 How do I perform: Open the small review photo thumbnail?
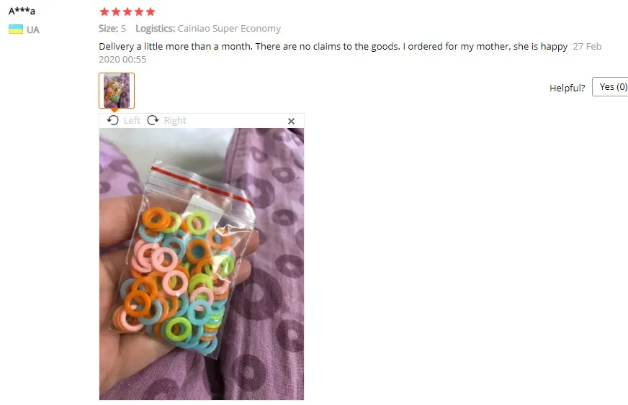click(x=117, y=91)
